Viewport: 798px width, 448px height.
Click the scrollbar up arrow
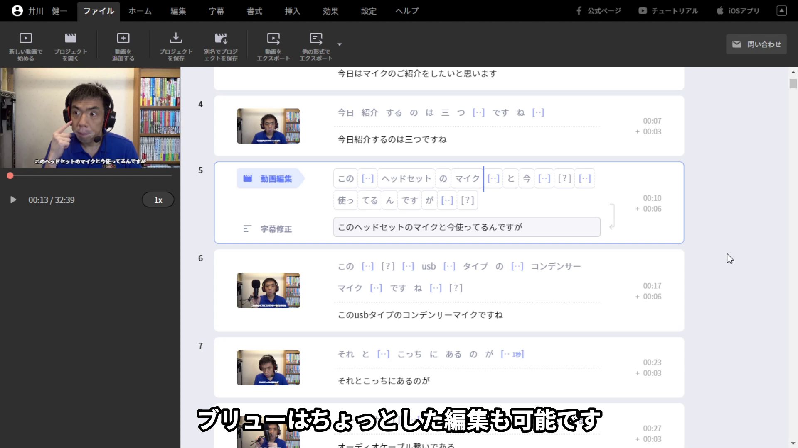click(793, 72)
